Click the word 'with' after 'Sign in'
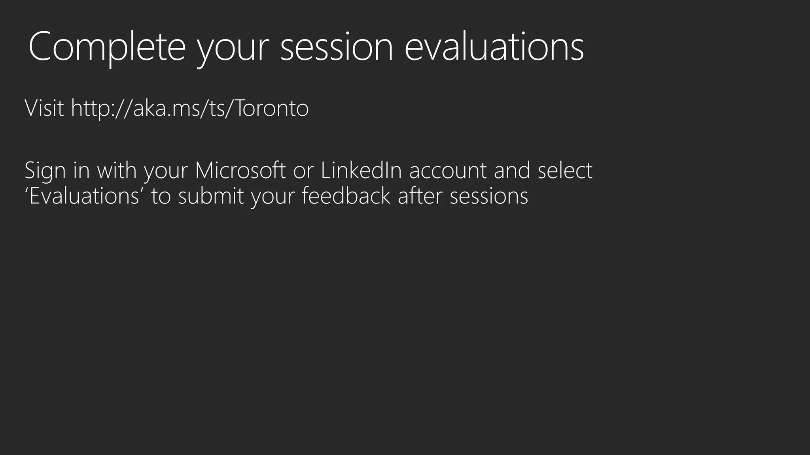The height and width of the screenshot is (455, 810). 117,170
